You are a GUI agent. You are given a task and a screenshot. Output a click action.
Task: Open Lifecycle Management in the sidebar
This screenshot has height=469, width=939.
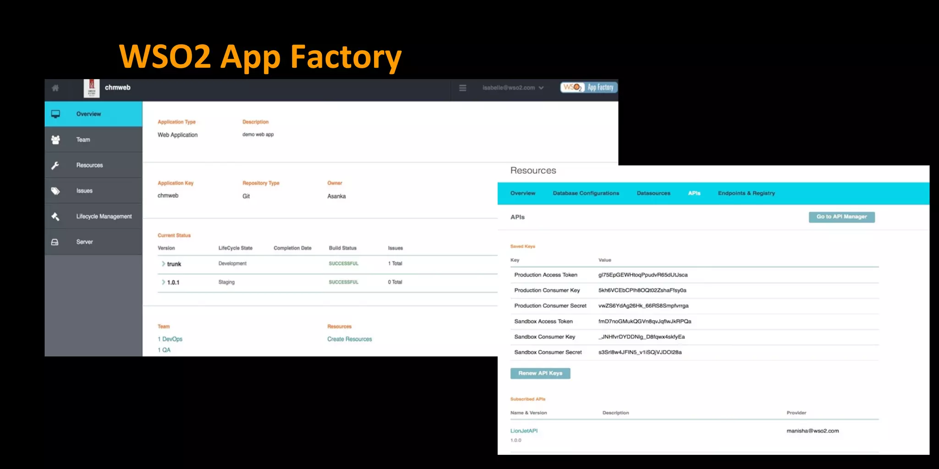[x=94, y=217]
